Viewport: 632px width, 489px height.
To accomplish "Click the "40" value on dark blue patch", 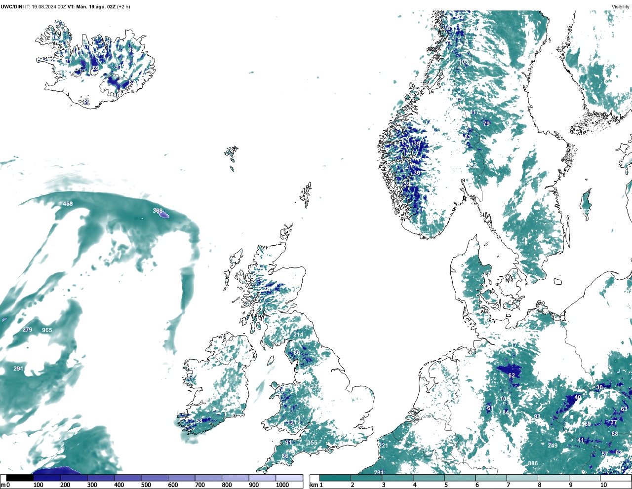I will [x=578, y=397].
